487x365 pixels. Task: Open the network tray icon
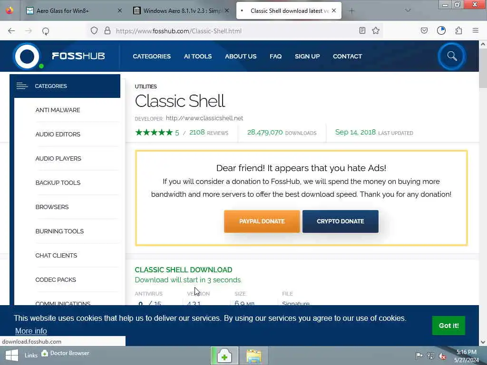(430, 355)
